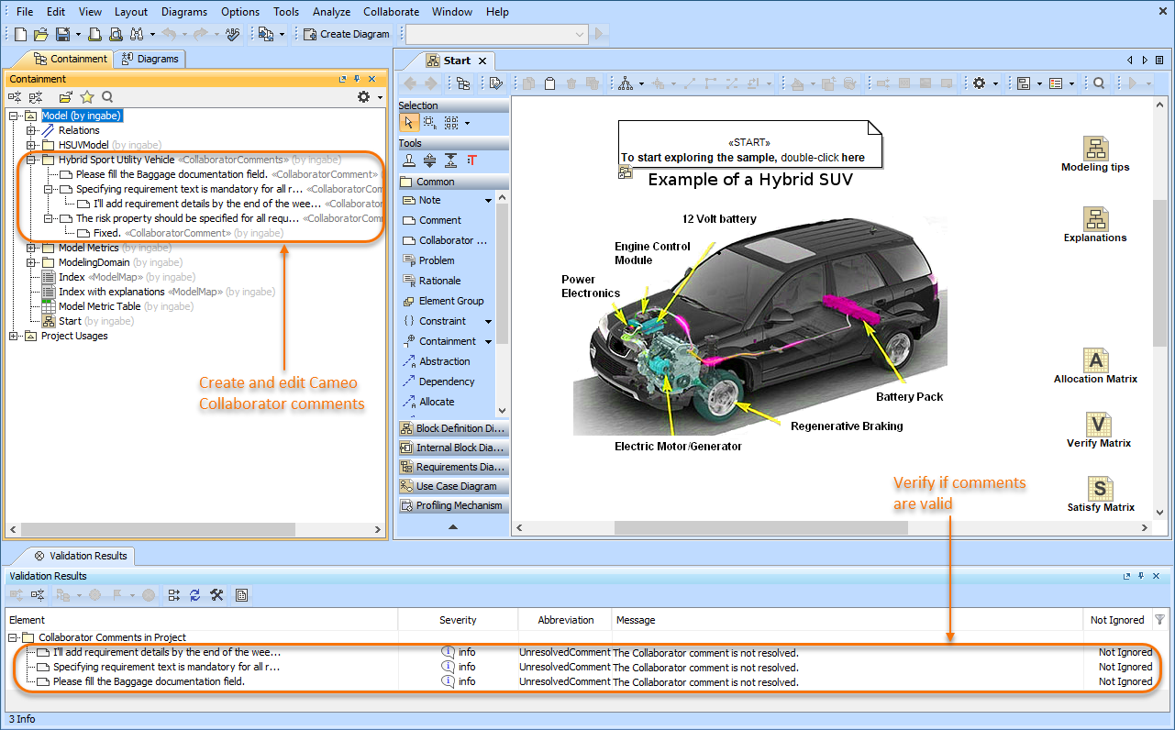Open the Requirements Diagram palette group
1175x730 pixels.
454,467
